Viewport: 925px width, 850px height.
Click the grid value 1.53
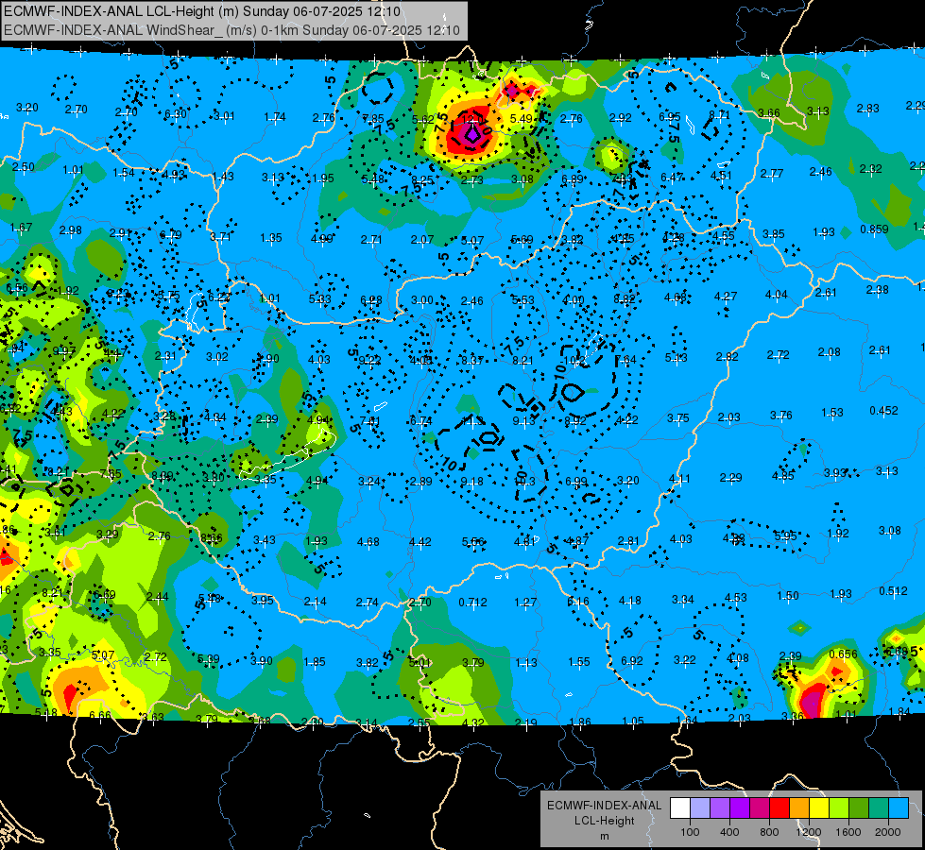832,413
